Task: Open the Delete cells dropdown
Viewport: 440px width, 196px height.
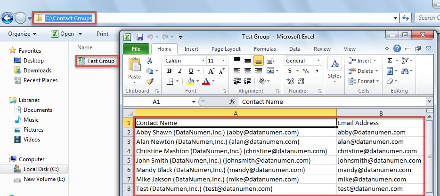Action: pos(376,71)
